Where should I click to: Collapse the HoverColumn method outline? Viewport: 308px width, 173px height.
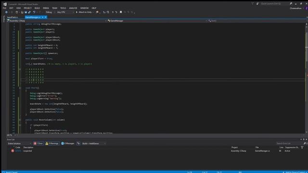point(20,120)
